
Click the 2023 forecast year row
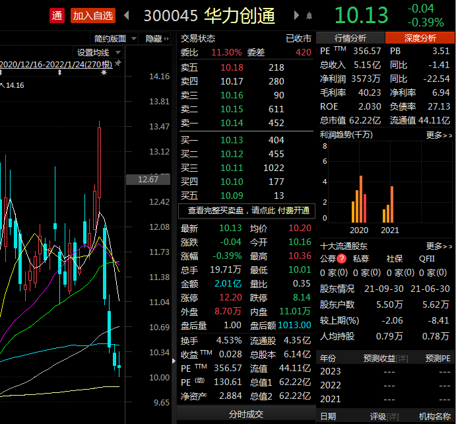(385, 371)
